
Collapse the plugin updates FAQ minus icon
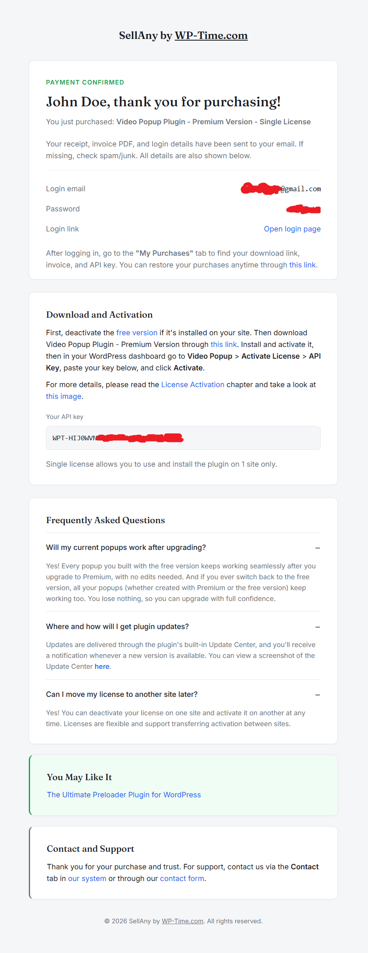(x=317, y=627)
